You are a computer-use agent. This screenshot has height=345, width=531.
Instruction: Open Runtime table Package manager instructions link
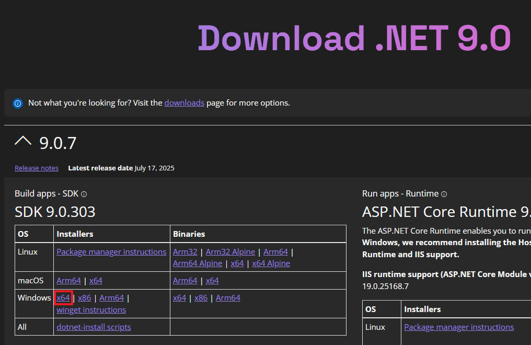(459, 327)
